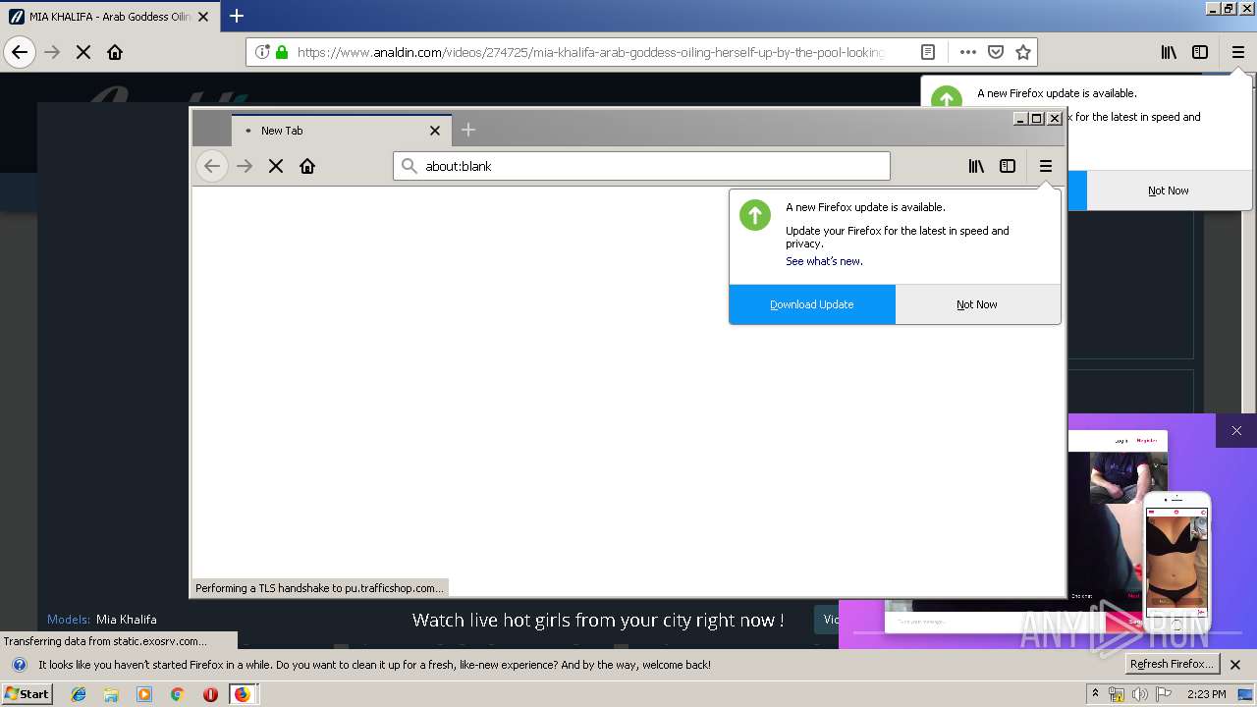The image size is (1257, 707).
Task: Close the New Tab tab in popup window
Action: tap(435, 131)
